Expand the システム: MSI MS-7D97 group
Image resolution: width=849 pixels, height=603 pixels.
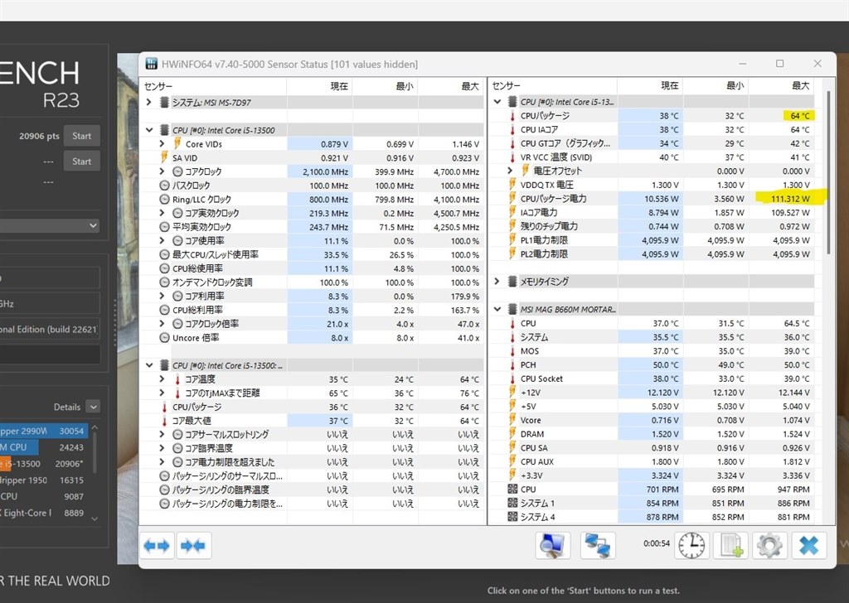click(x=149, y=102)
